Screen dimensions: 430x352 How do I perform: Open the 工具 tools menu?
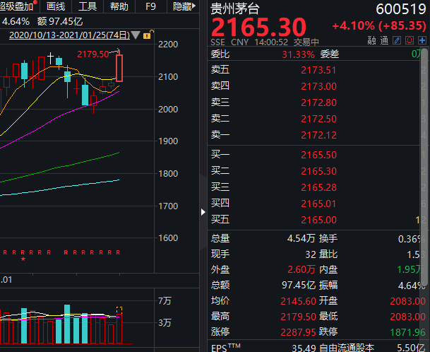click(x=88, y=6)
